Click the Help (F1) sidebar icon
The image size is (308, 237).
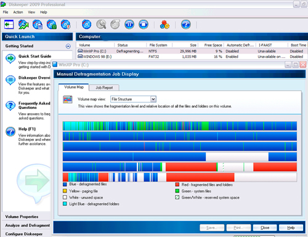click(10, 132)
